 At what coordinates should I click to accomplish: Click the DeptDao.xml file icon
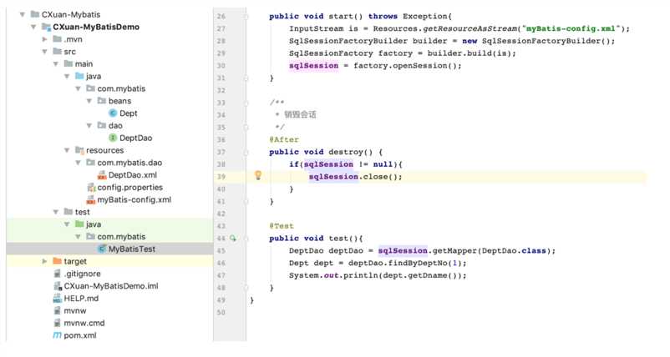(x=102, y=175)
